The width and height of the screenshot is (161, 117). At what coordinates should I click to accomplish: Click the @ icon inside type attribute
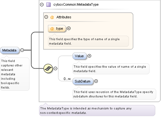click(x=52, y=28)
